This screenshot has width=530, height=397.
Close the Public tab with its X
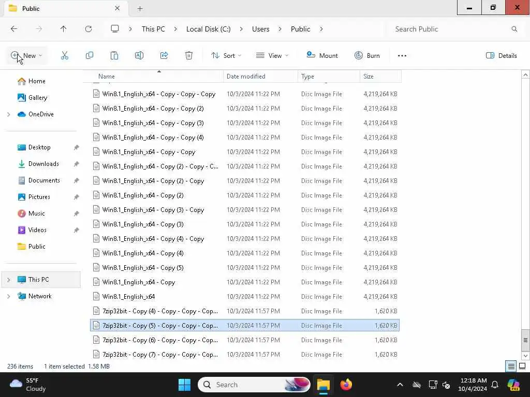[x=117, y=8]
